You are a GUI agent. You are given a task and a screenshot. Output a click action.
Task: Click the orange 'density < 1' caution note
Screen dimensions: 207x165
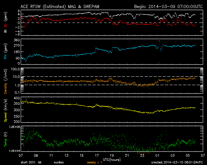[x=94, y=162]
